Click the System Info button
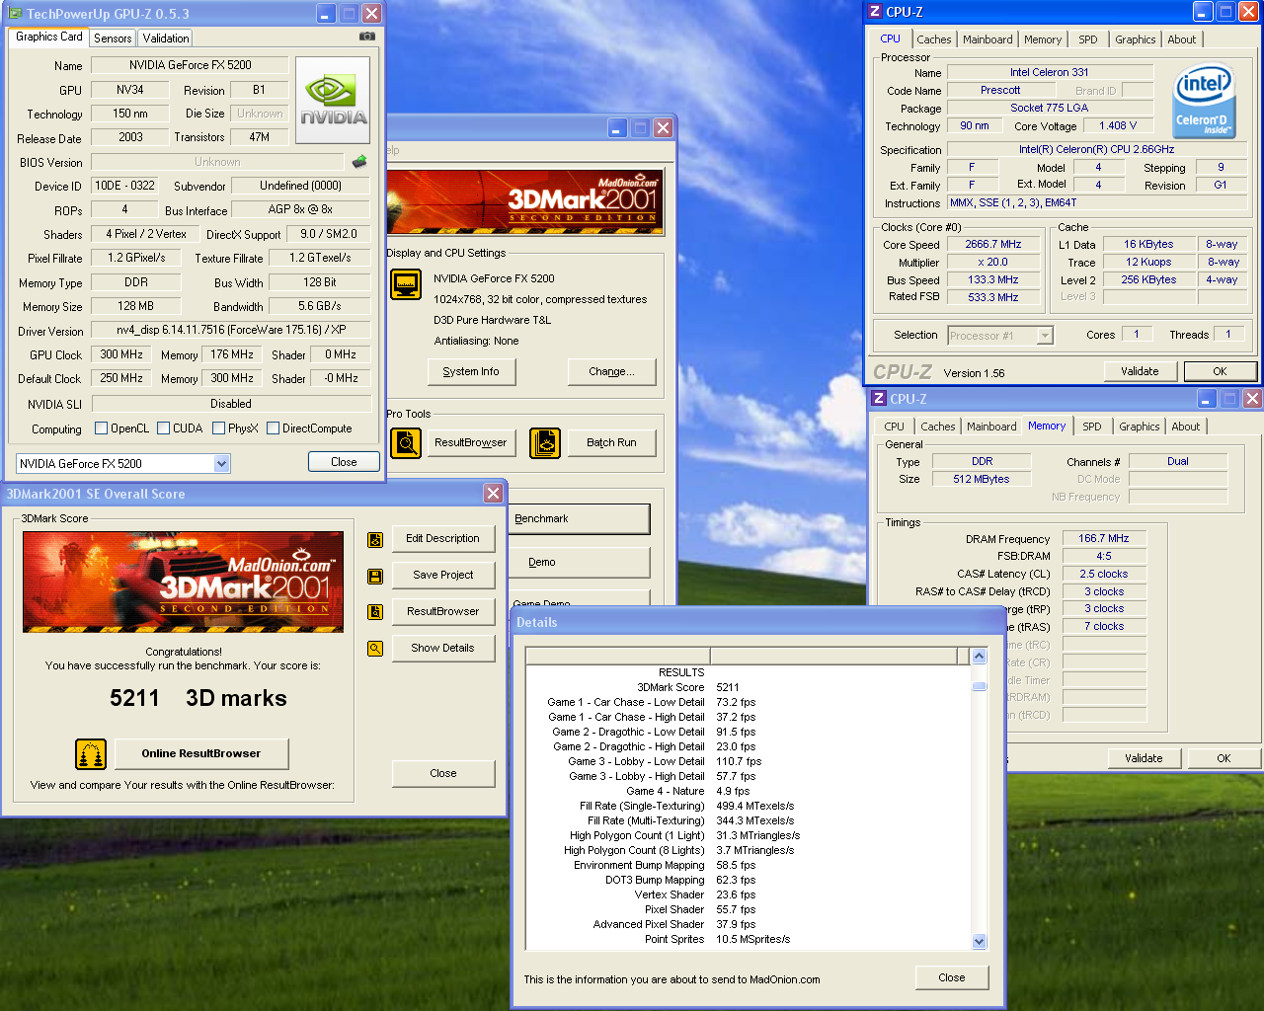The image size is (1264, 1011). pyautogui.click(x=471, y=372)
